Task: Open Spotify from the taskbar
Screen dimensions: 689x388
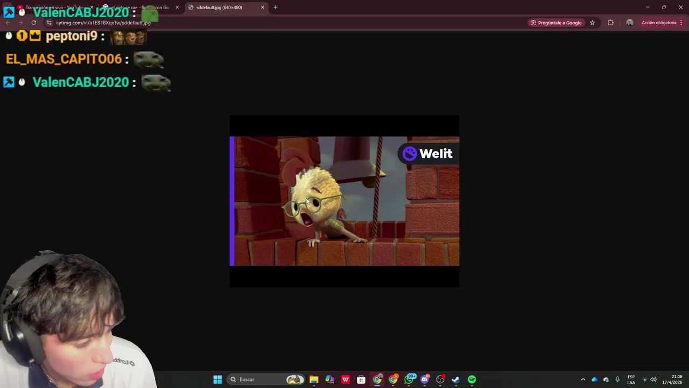Action: point(472,379)
